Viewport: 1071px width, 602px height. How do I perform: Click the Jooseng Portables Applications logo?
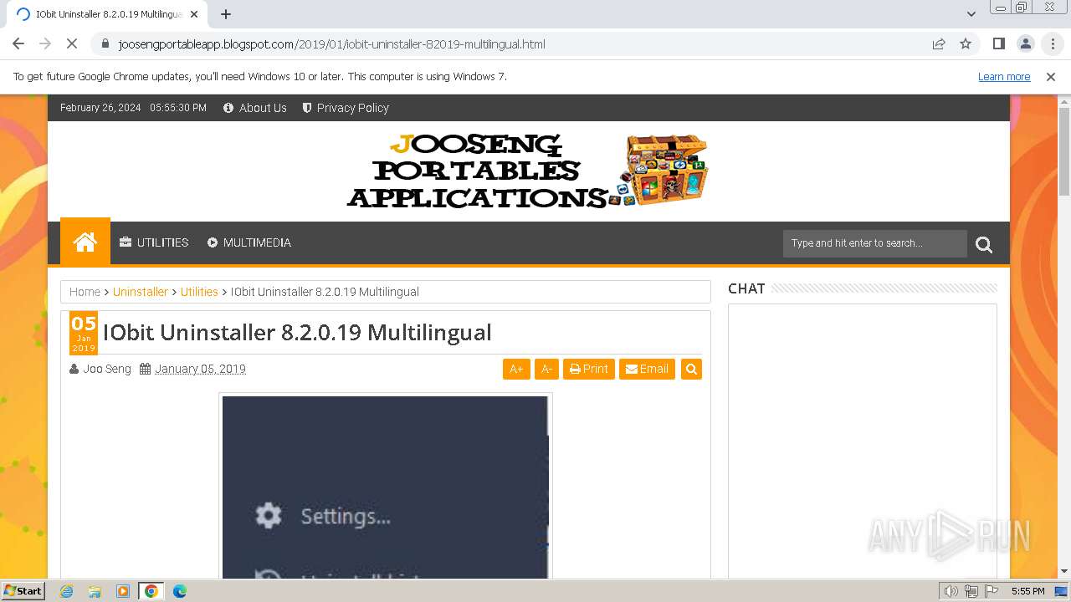(x=528, y=171)
